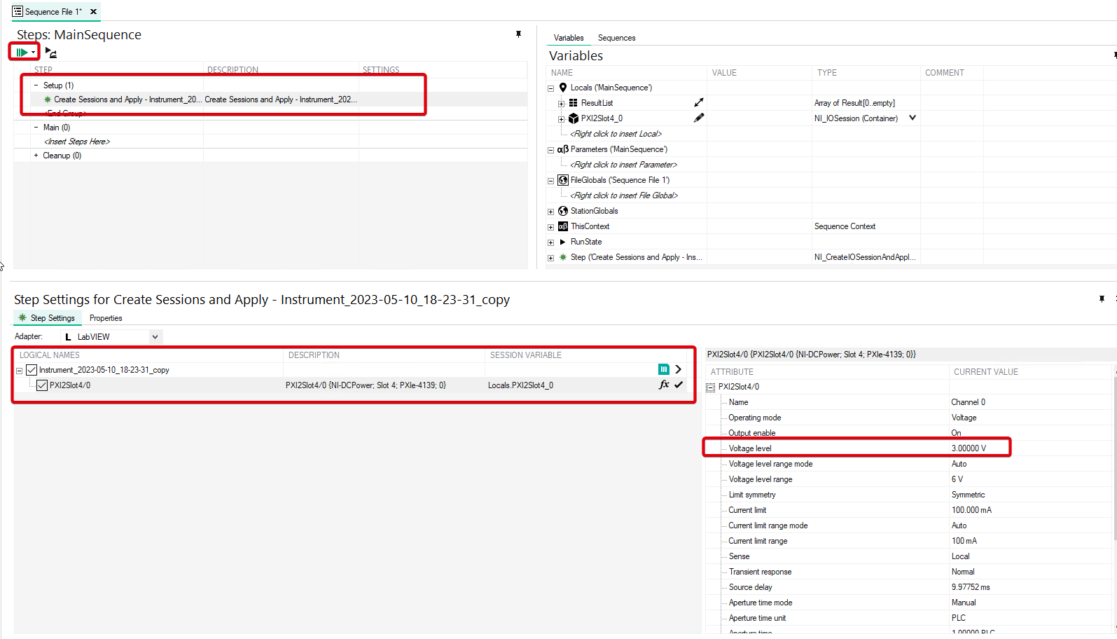
Task: Click Right click to insert Local placeholder
Action: (616, 134)
